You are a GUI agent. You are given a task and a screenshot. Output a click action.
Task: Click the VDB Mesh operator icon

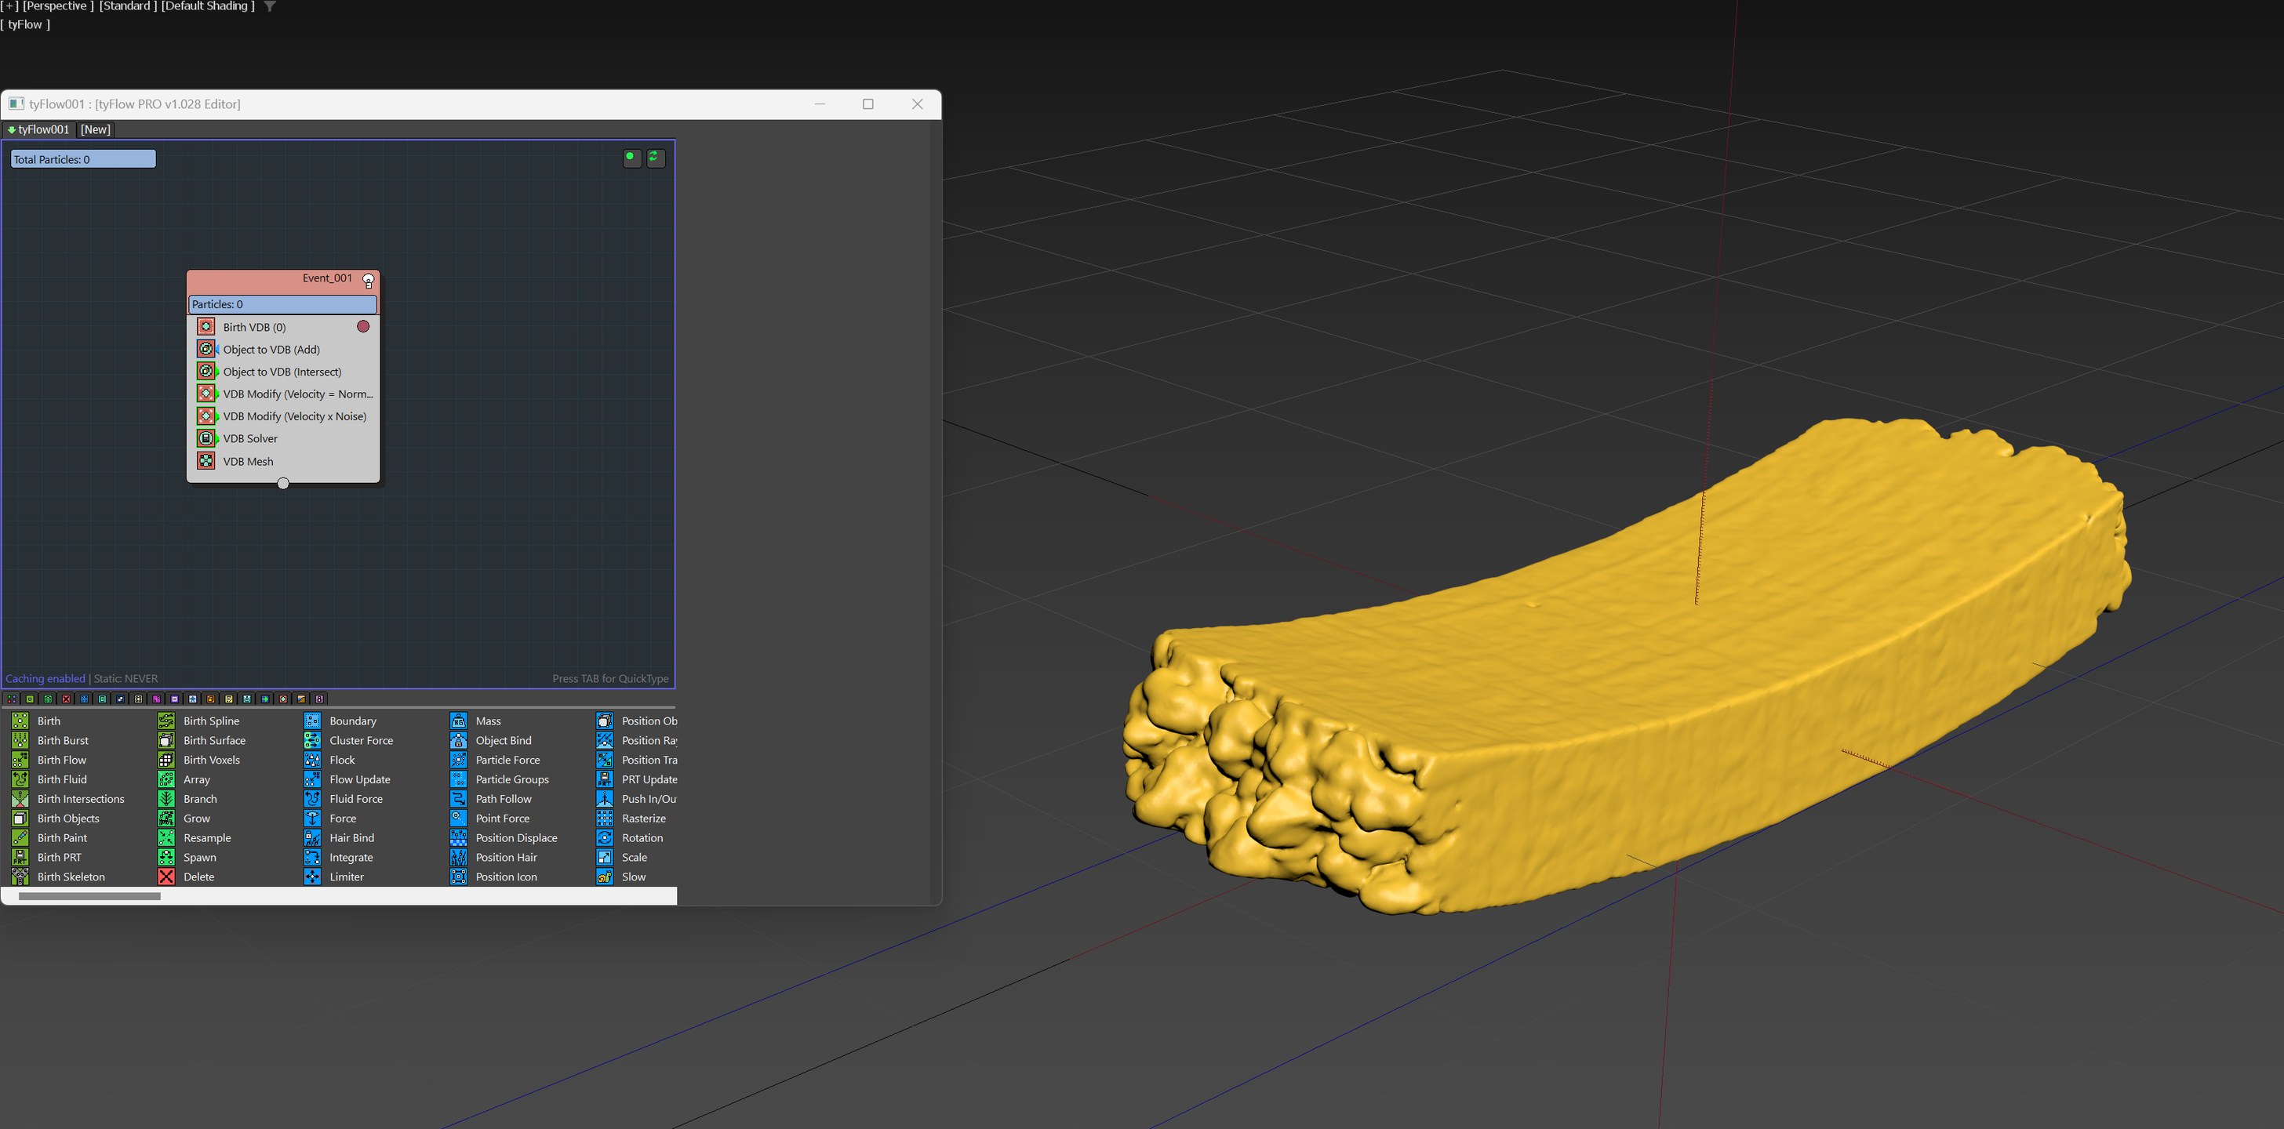click(205, 462)
